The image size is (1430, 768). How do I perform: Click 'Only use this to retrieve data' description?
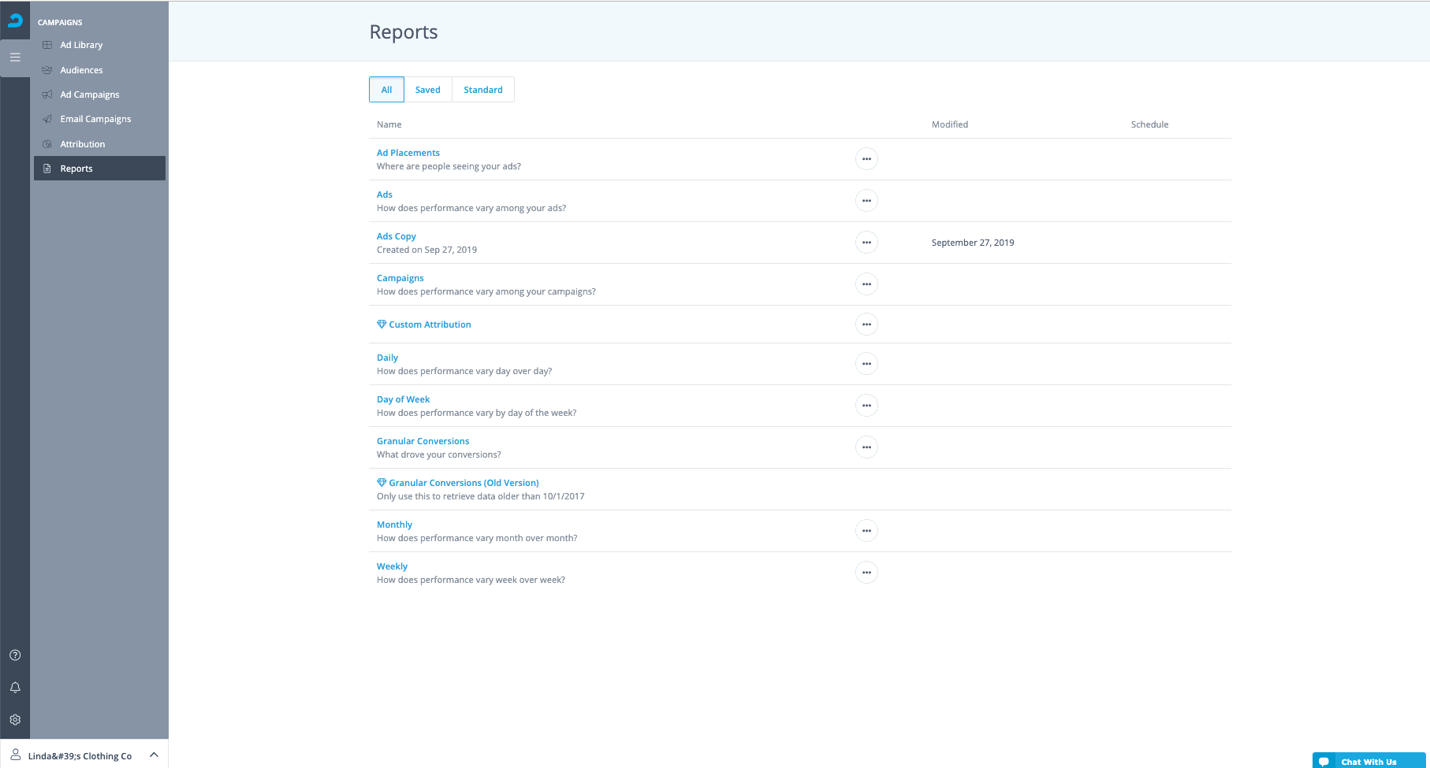[480, 496]
